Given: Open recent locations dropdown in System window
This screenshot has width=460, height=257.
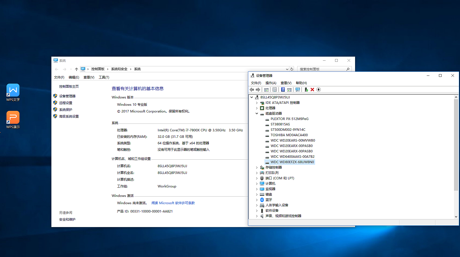Looking at the screenshot, I should pyautogui.click(x=71, y=69).
